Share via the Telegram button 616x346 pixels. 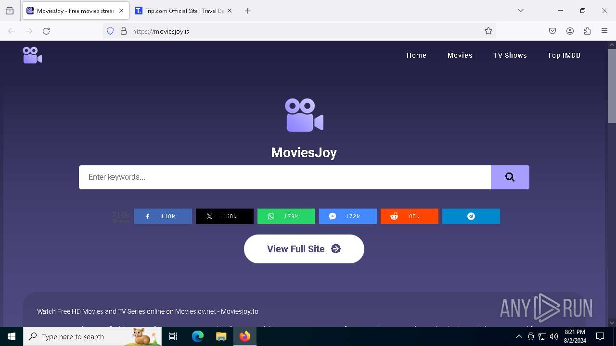(x=471, y=216)
